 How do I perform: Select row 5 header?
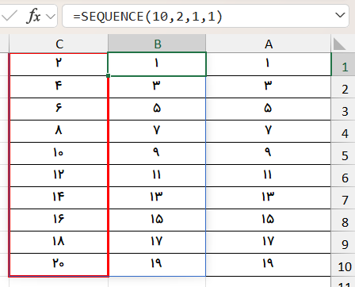click(x=343, y=154)
